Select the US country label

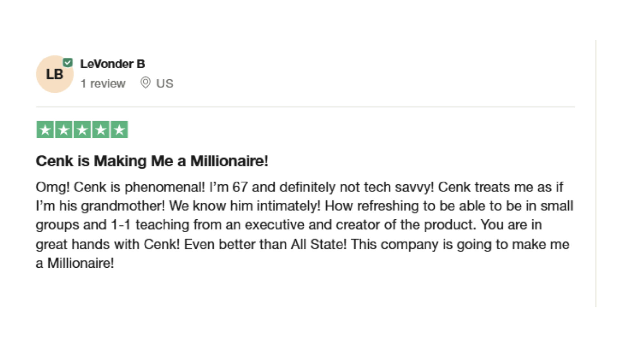click(165, 84)
